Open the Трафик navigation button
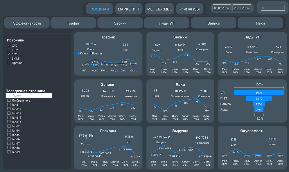Viewport: 289px width, 172px height. point(73,23)
